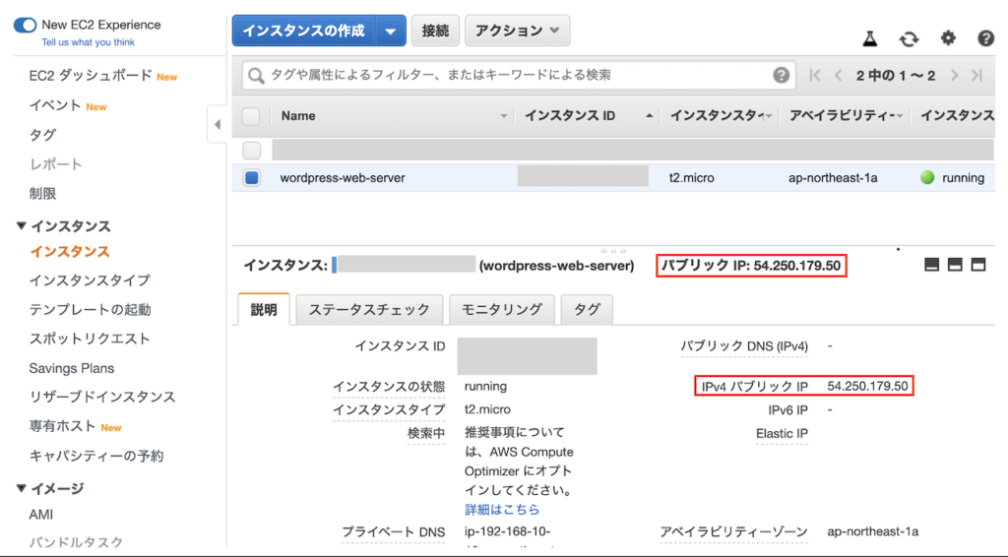This screenshot has width=1008, height=557.
Task: Click the 接続 button
Action: [x=434, y=31]
